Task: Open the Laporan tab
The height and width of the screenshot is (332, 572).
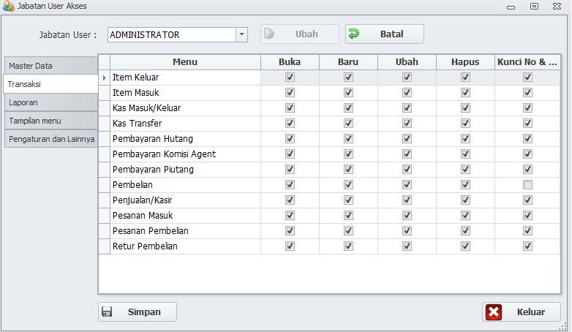Action: [50, 102]
